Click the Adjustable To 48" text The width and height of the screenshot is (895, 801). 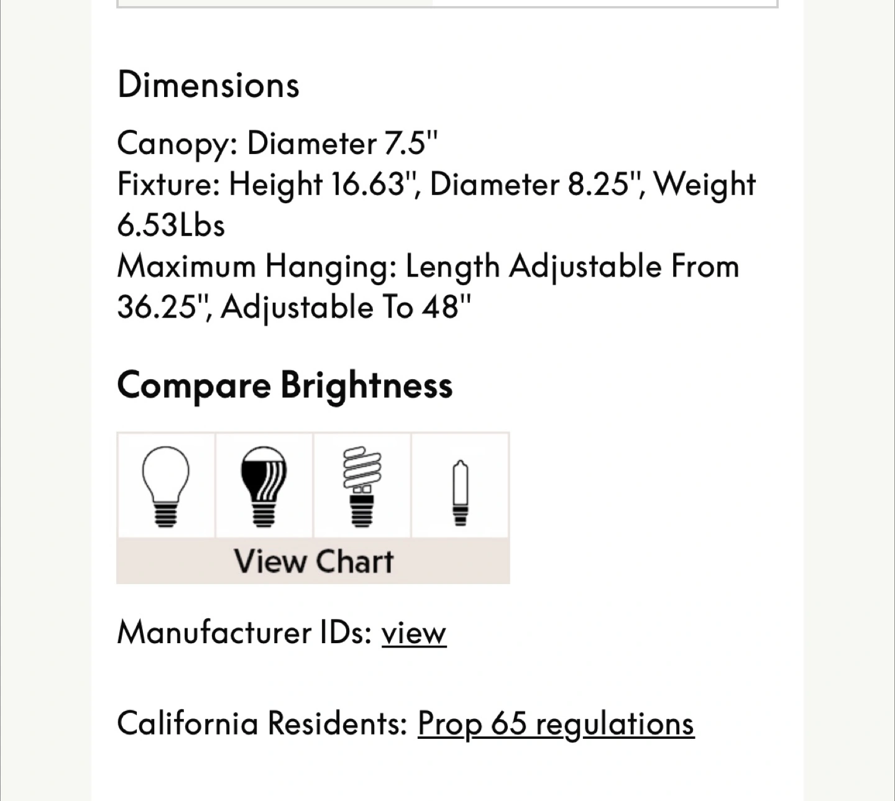click(x=346, y=308)
